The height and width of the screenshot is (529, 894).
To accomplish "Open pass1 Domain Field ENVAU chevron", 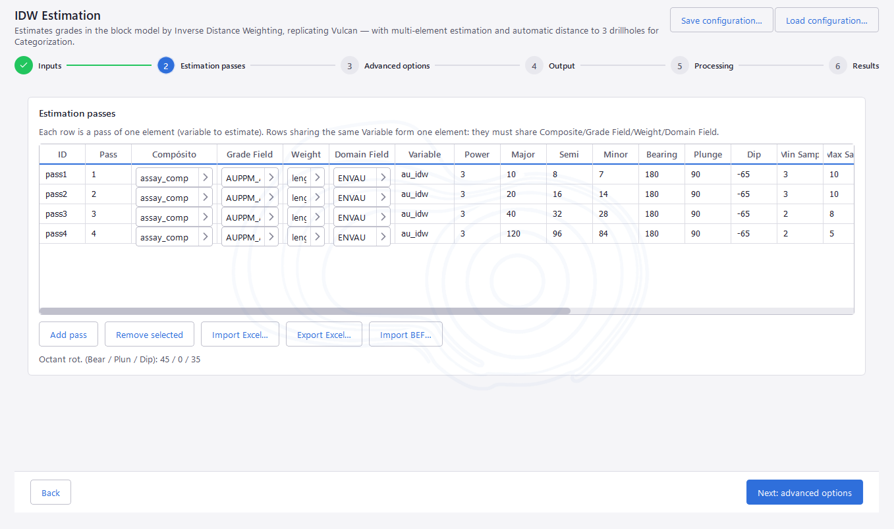I will tap(383, 178).
